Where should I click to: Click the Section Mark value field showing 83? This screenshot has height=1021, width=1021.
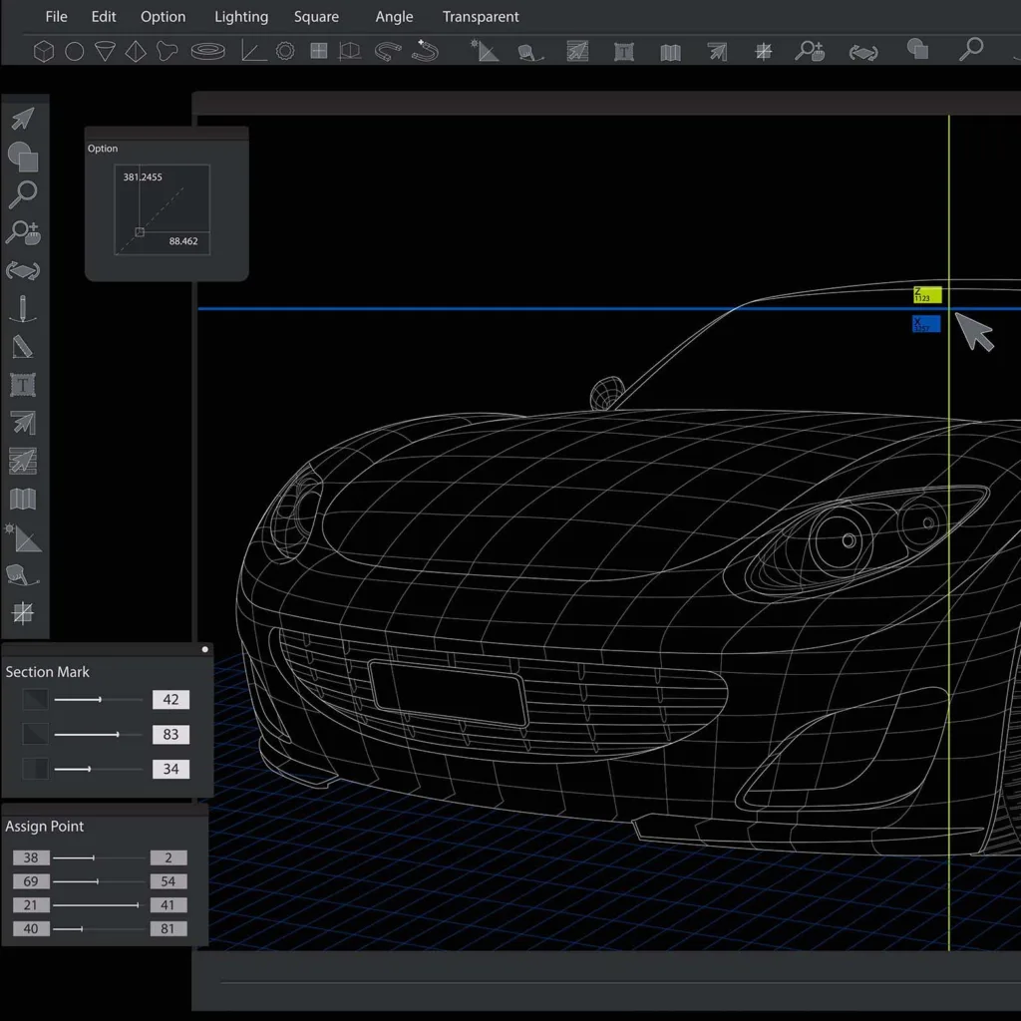pos(170,735)
